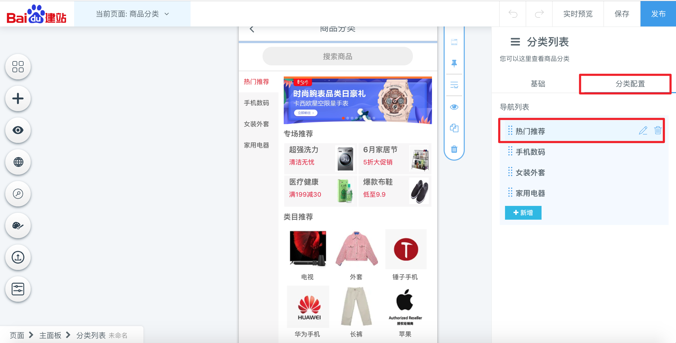This screenshot has height=343, width=676.
Task: Click the chevron after 页面 in breadcrumb
Action: click(x=31, y=335)
